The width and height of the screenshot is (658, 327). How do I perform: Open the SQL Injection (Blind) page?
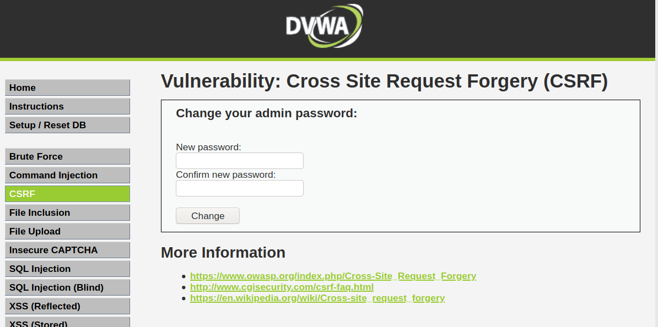point(67,287)
